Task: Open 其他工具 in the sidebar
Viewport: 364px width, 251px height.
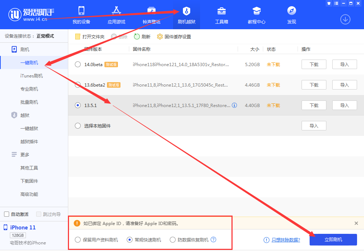Action: 29,168
